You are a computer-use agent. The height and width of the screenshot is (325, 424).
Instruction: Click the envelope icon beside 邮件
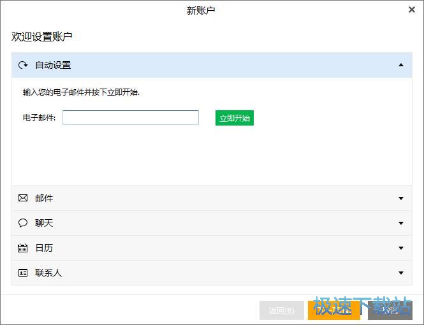coord(23,198)
